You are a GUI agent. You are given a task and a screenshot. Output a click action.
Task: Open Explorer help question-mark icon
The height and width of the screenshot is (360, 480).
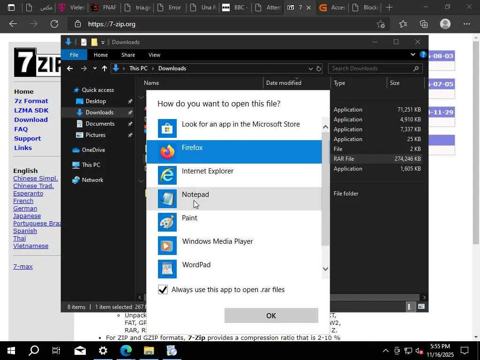(x=423, y=54)
